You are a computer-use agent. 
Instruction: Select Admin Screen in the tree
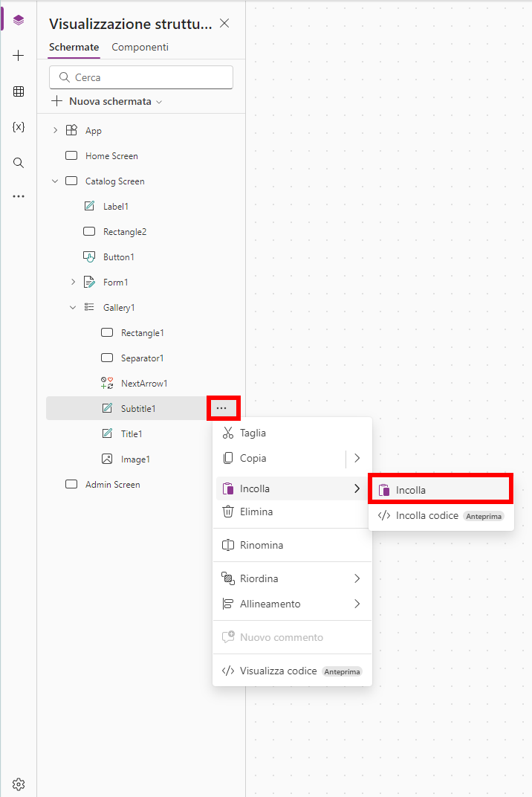click(x=113, y=485)
